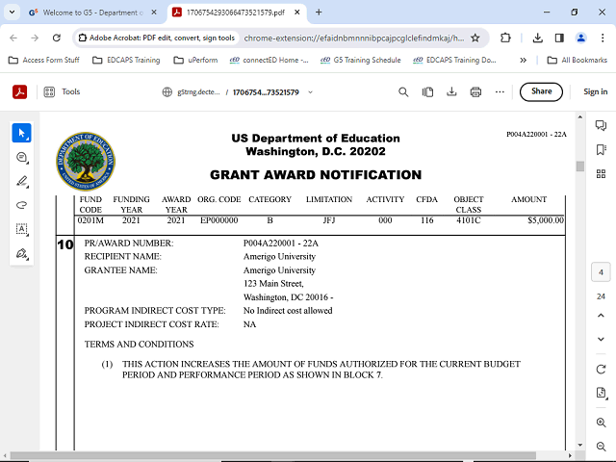This screenshot has height=462, width=616.
Task: Expand the file name dropdown chevron
Action: [x=310, y=92]
